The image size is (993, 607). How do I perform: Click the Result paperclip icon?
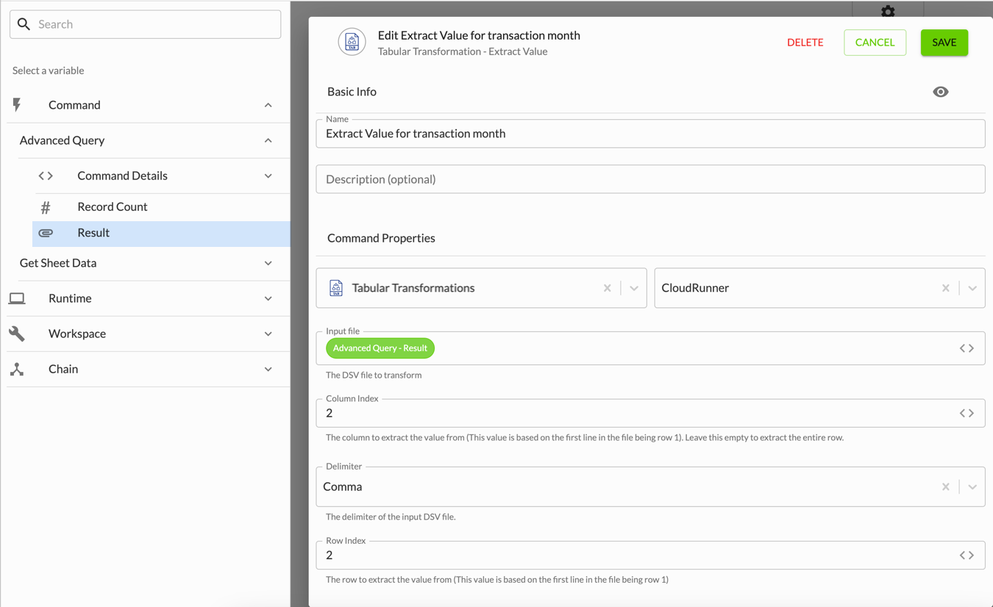pos(46,233)
